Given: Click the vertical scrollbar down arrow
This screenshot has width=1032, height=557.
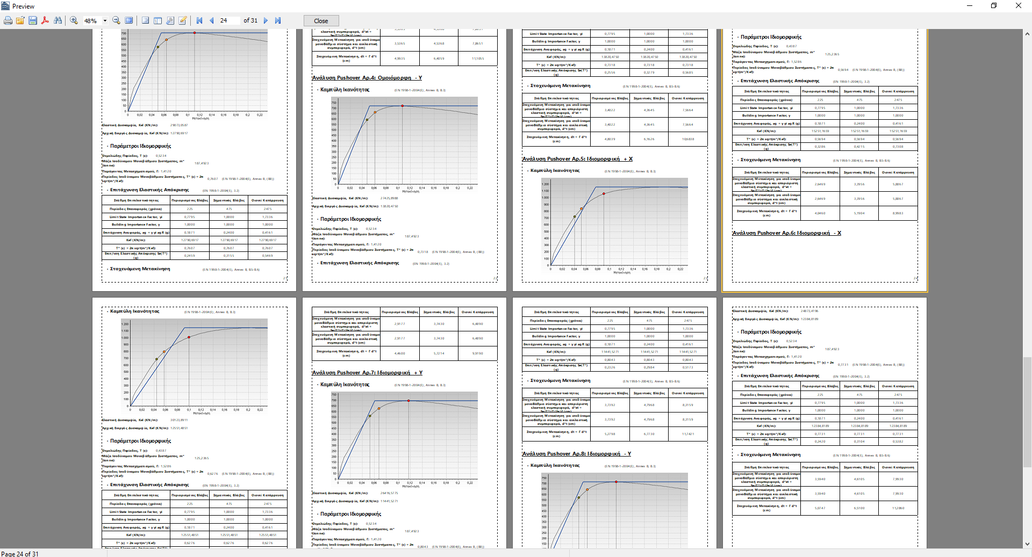Looking at the screenshot, I should [1027, 544].
